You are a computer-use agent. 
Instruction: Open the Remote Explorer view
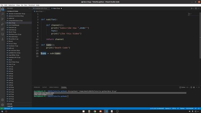(x=3, y=34)
